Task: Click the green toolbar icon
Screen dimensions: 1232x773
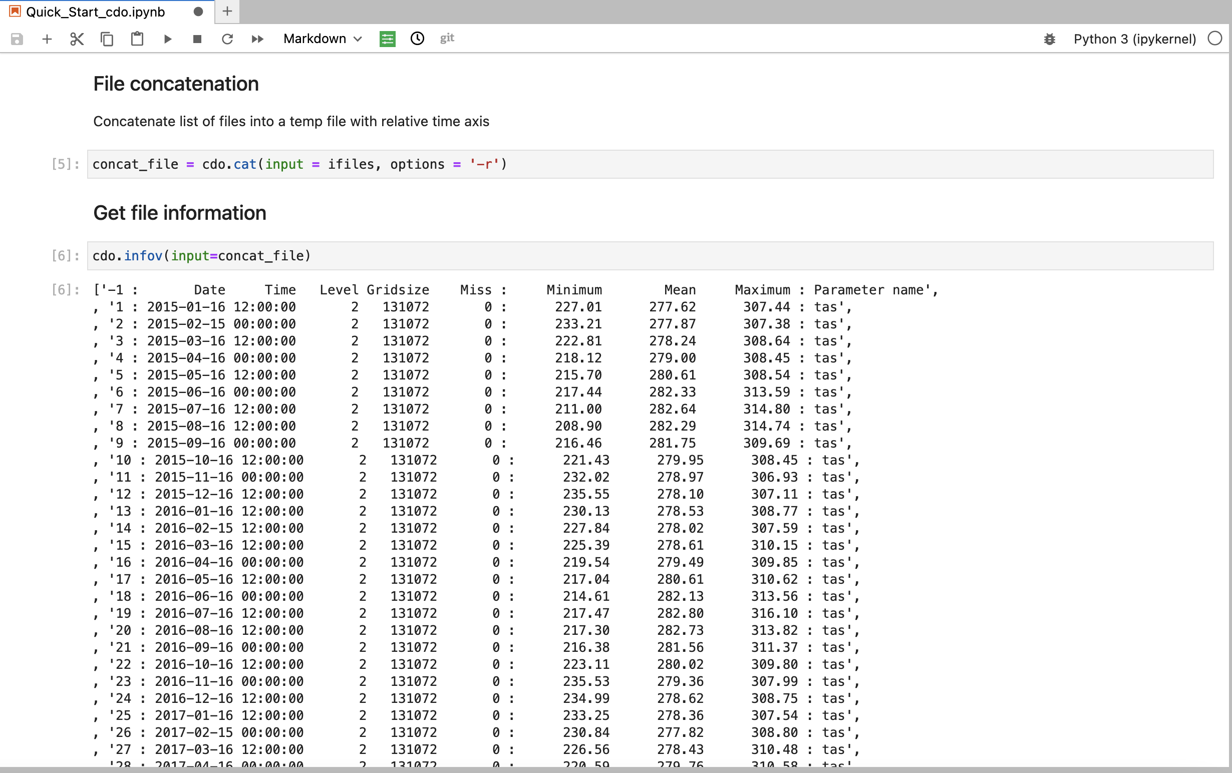Action: pos(387,39)
